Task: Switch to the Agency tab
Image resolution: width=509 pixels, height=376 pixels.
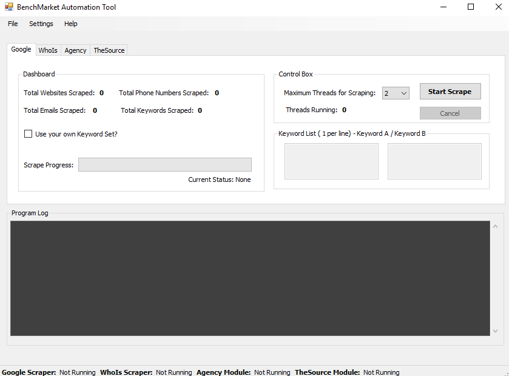Action: 75,50
